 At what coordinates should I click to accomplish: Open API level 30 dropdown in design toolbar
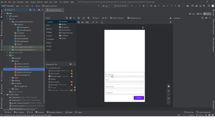click(105, 18)
